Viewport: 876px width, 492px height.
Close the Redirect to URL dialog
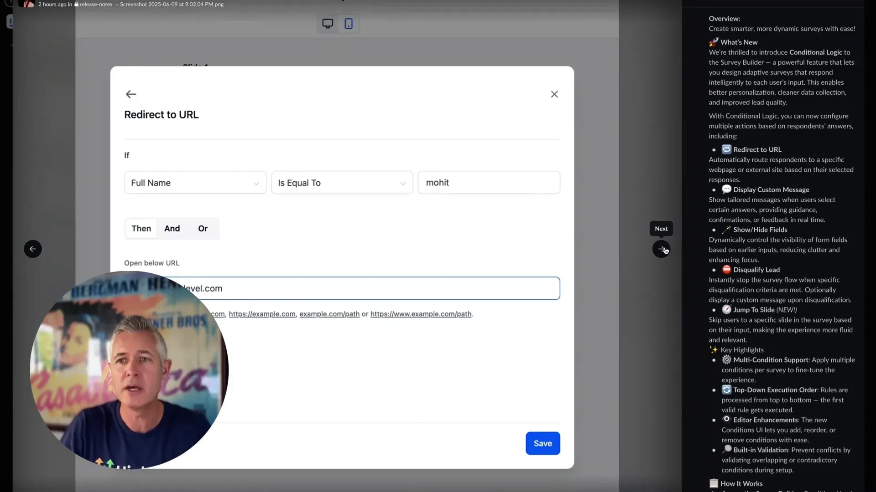(554, 94)
